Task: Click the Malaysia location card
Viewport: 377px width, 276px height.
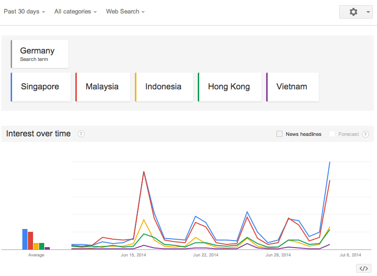Action: 103,87
